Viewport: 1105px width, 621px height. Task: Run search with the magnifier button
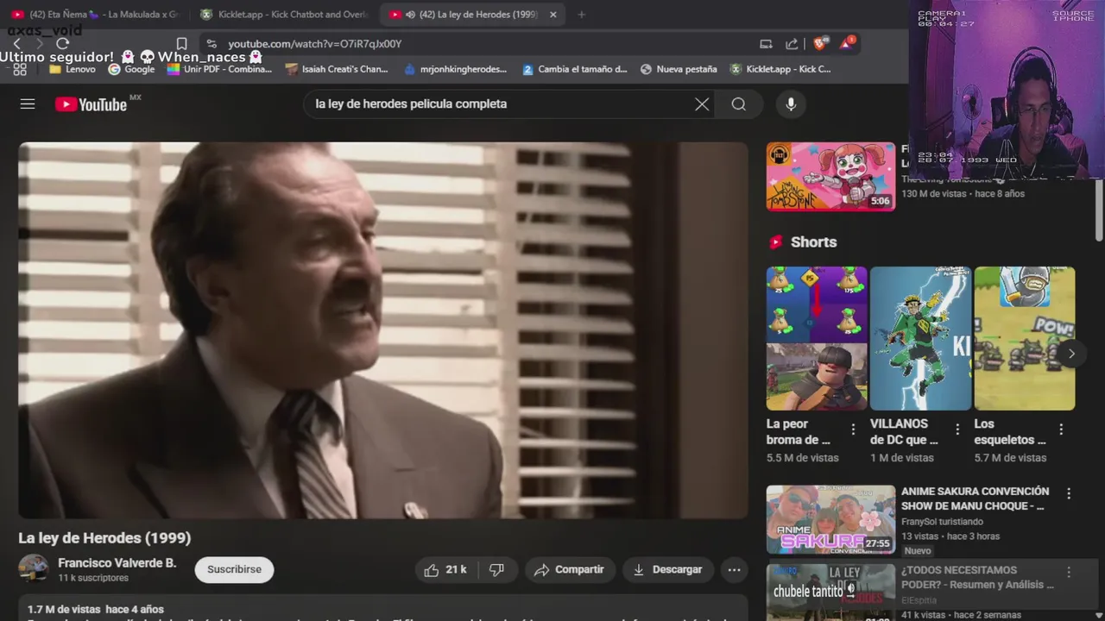click(x=738, y=104)
